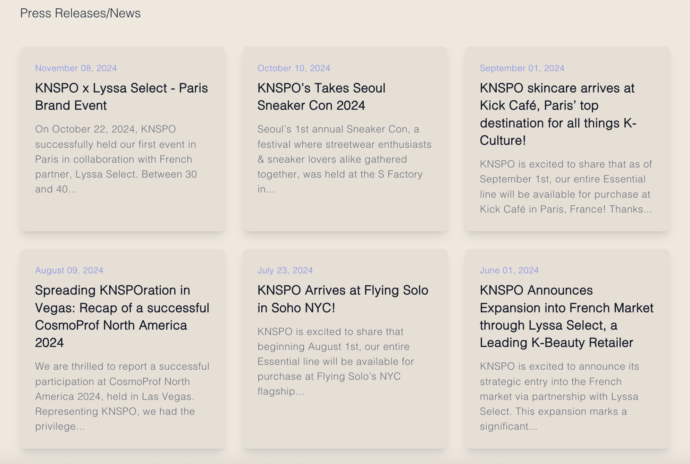Viewport: 690px width, 464px height.
Task: Click the June 01, 2024 date label
Action: [x=509, y=270]
